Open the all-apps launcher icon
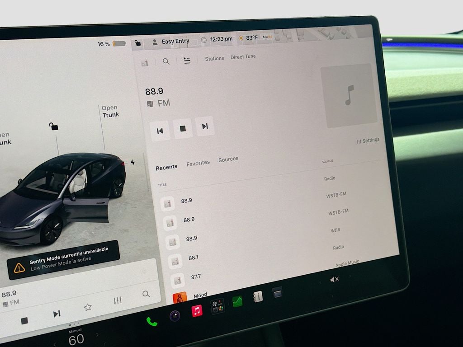The image size is (463, 347). (x=218, y=306)
